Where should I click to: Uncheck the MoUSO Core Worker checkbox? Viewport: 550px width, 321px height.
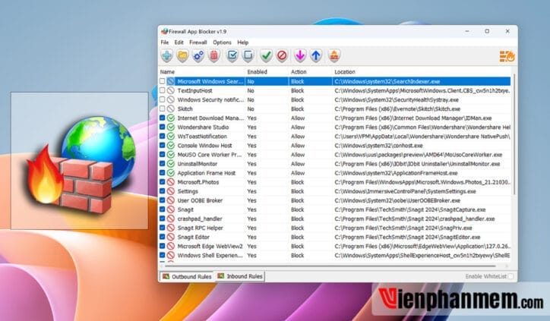[162, 155]
